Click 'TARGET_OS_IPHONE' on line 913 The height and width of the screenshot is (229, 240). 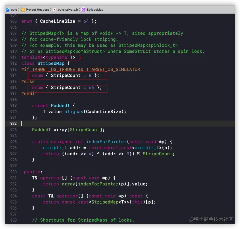[x=54, y=69]
